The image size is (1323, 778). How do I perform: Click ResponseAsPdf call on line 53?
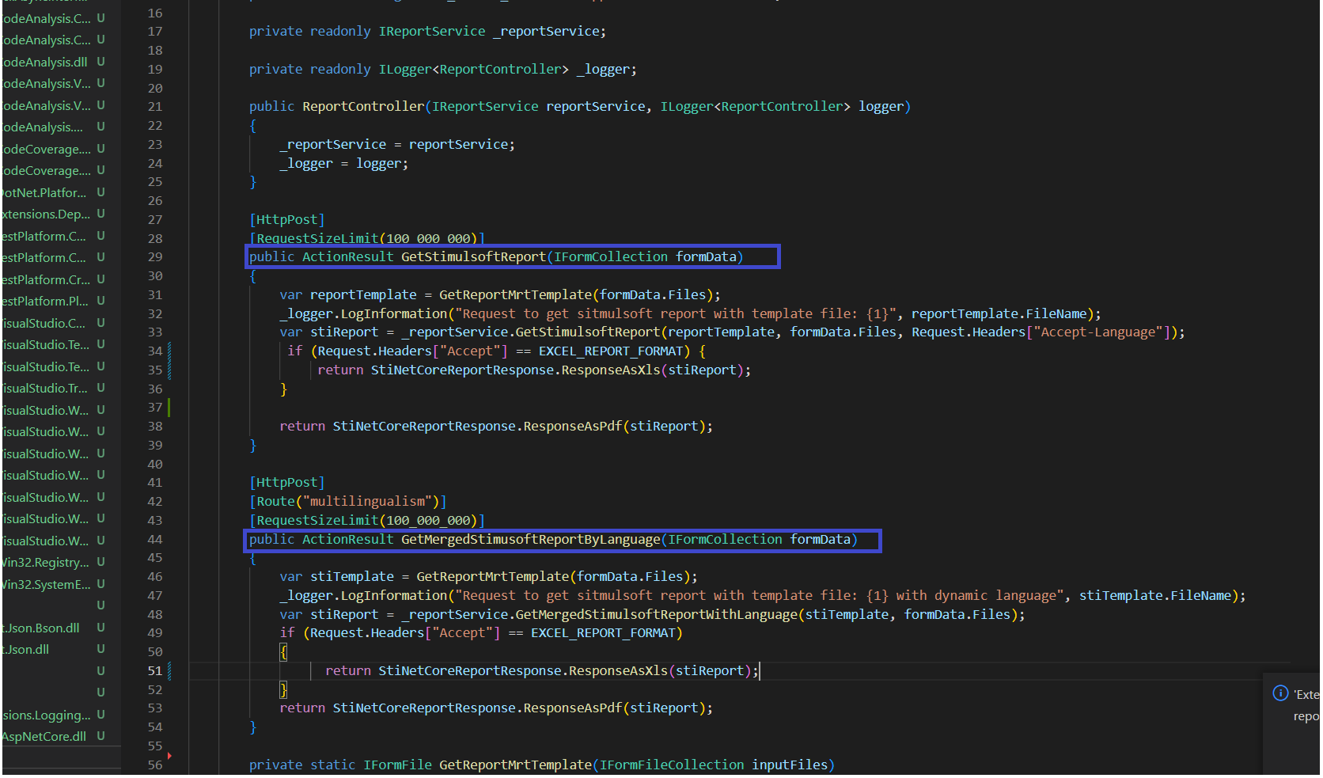(x=573, y=708)
